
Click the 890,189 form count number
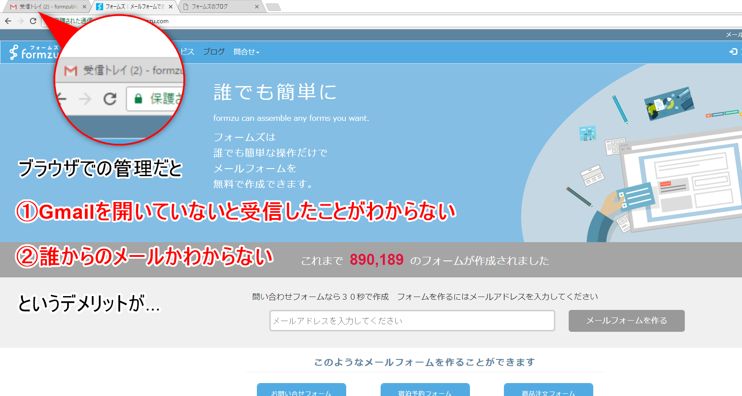pyautogui.click(x=377, y=260)
